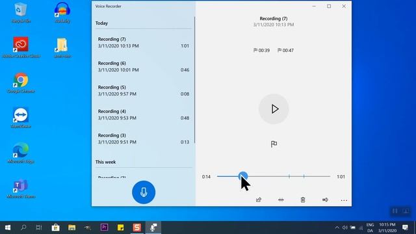The image size is (416, 234).
Task: Open Snagit from the taskbar
Action: click(x=137, y=227)
